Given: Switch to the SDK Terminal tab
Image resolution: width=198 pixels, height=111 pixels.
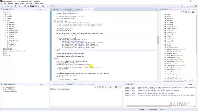Looking at the screenshot, I should 91,84.
